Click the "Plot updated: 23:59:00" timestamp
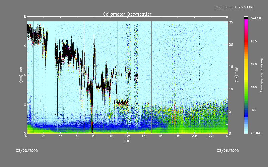Screen dimensions: 268x167 [x=234, y=7]
